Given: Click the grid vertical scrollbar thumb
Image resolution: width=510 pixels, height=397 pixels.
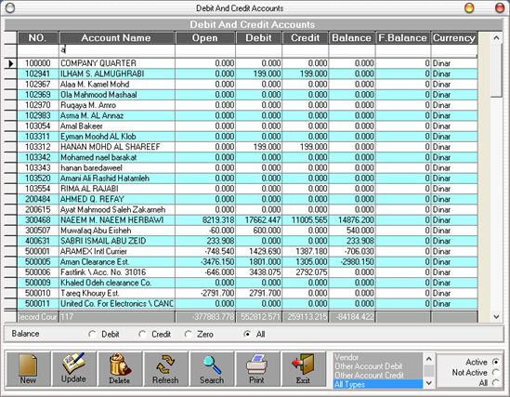Looking at the screenshot, I should point(496,71).
